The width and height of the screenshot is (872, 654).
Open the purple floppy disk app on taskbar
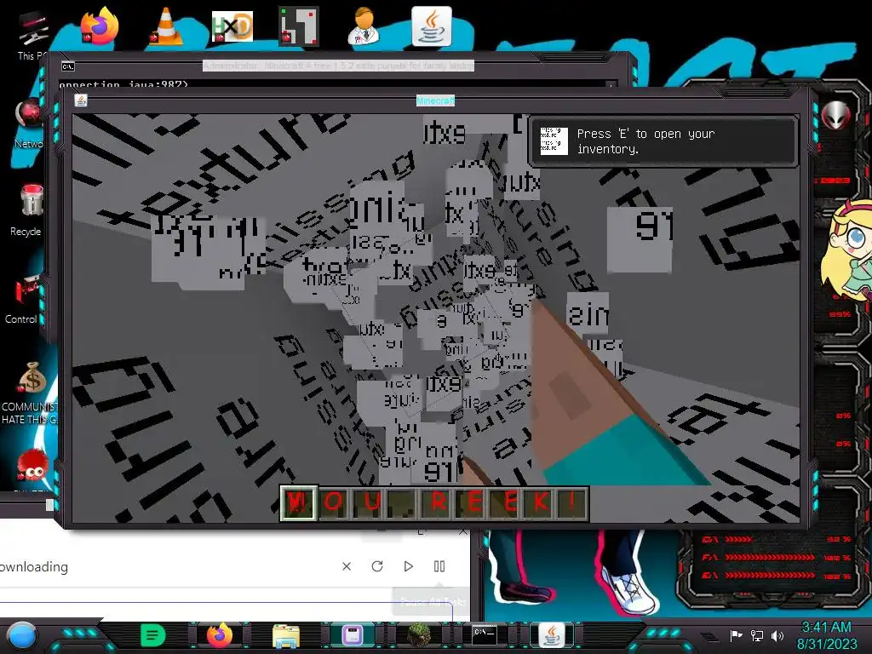[353, 635]
